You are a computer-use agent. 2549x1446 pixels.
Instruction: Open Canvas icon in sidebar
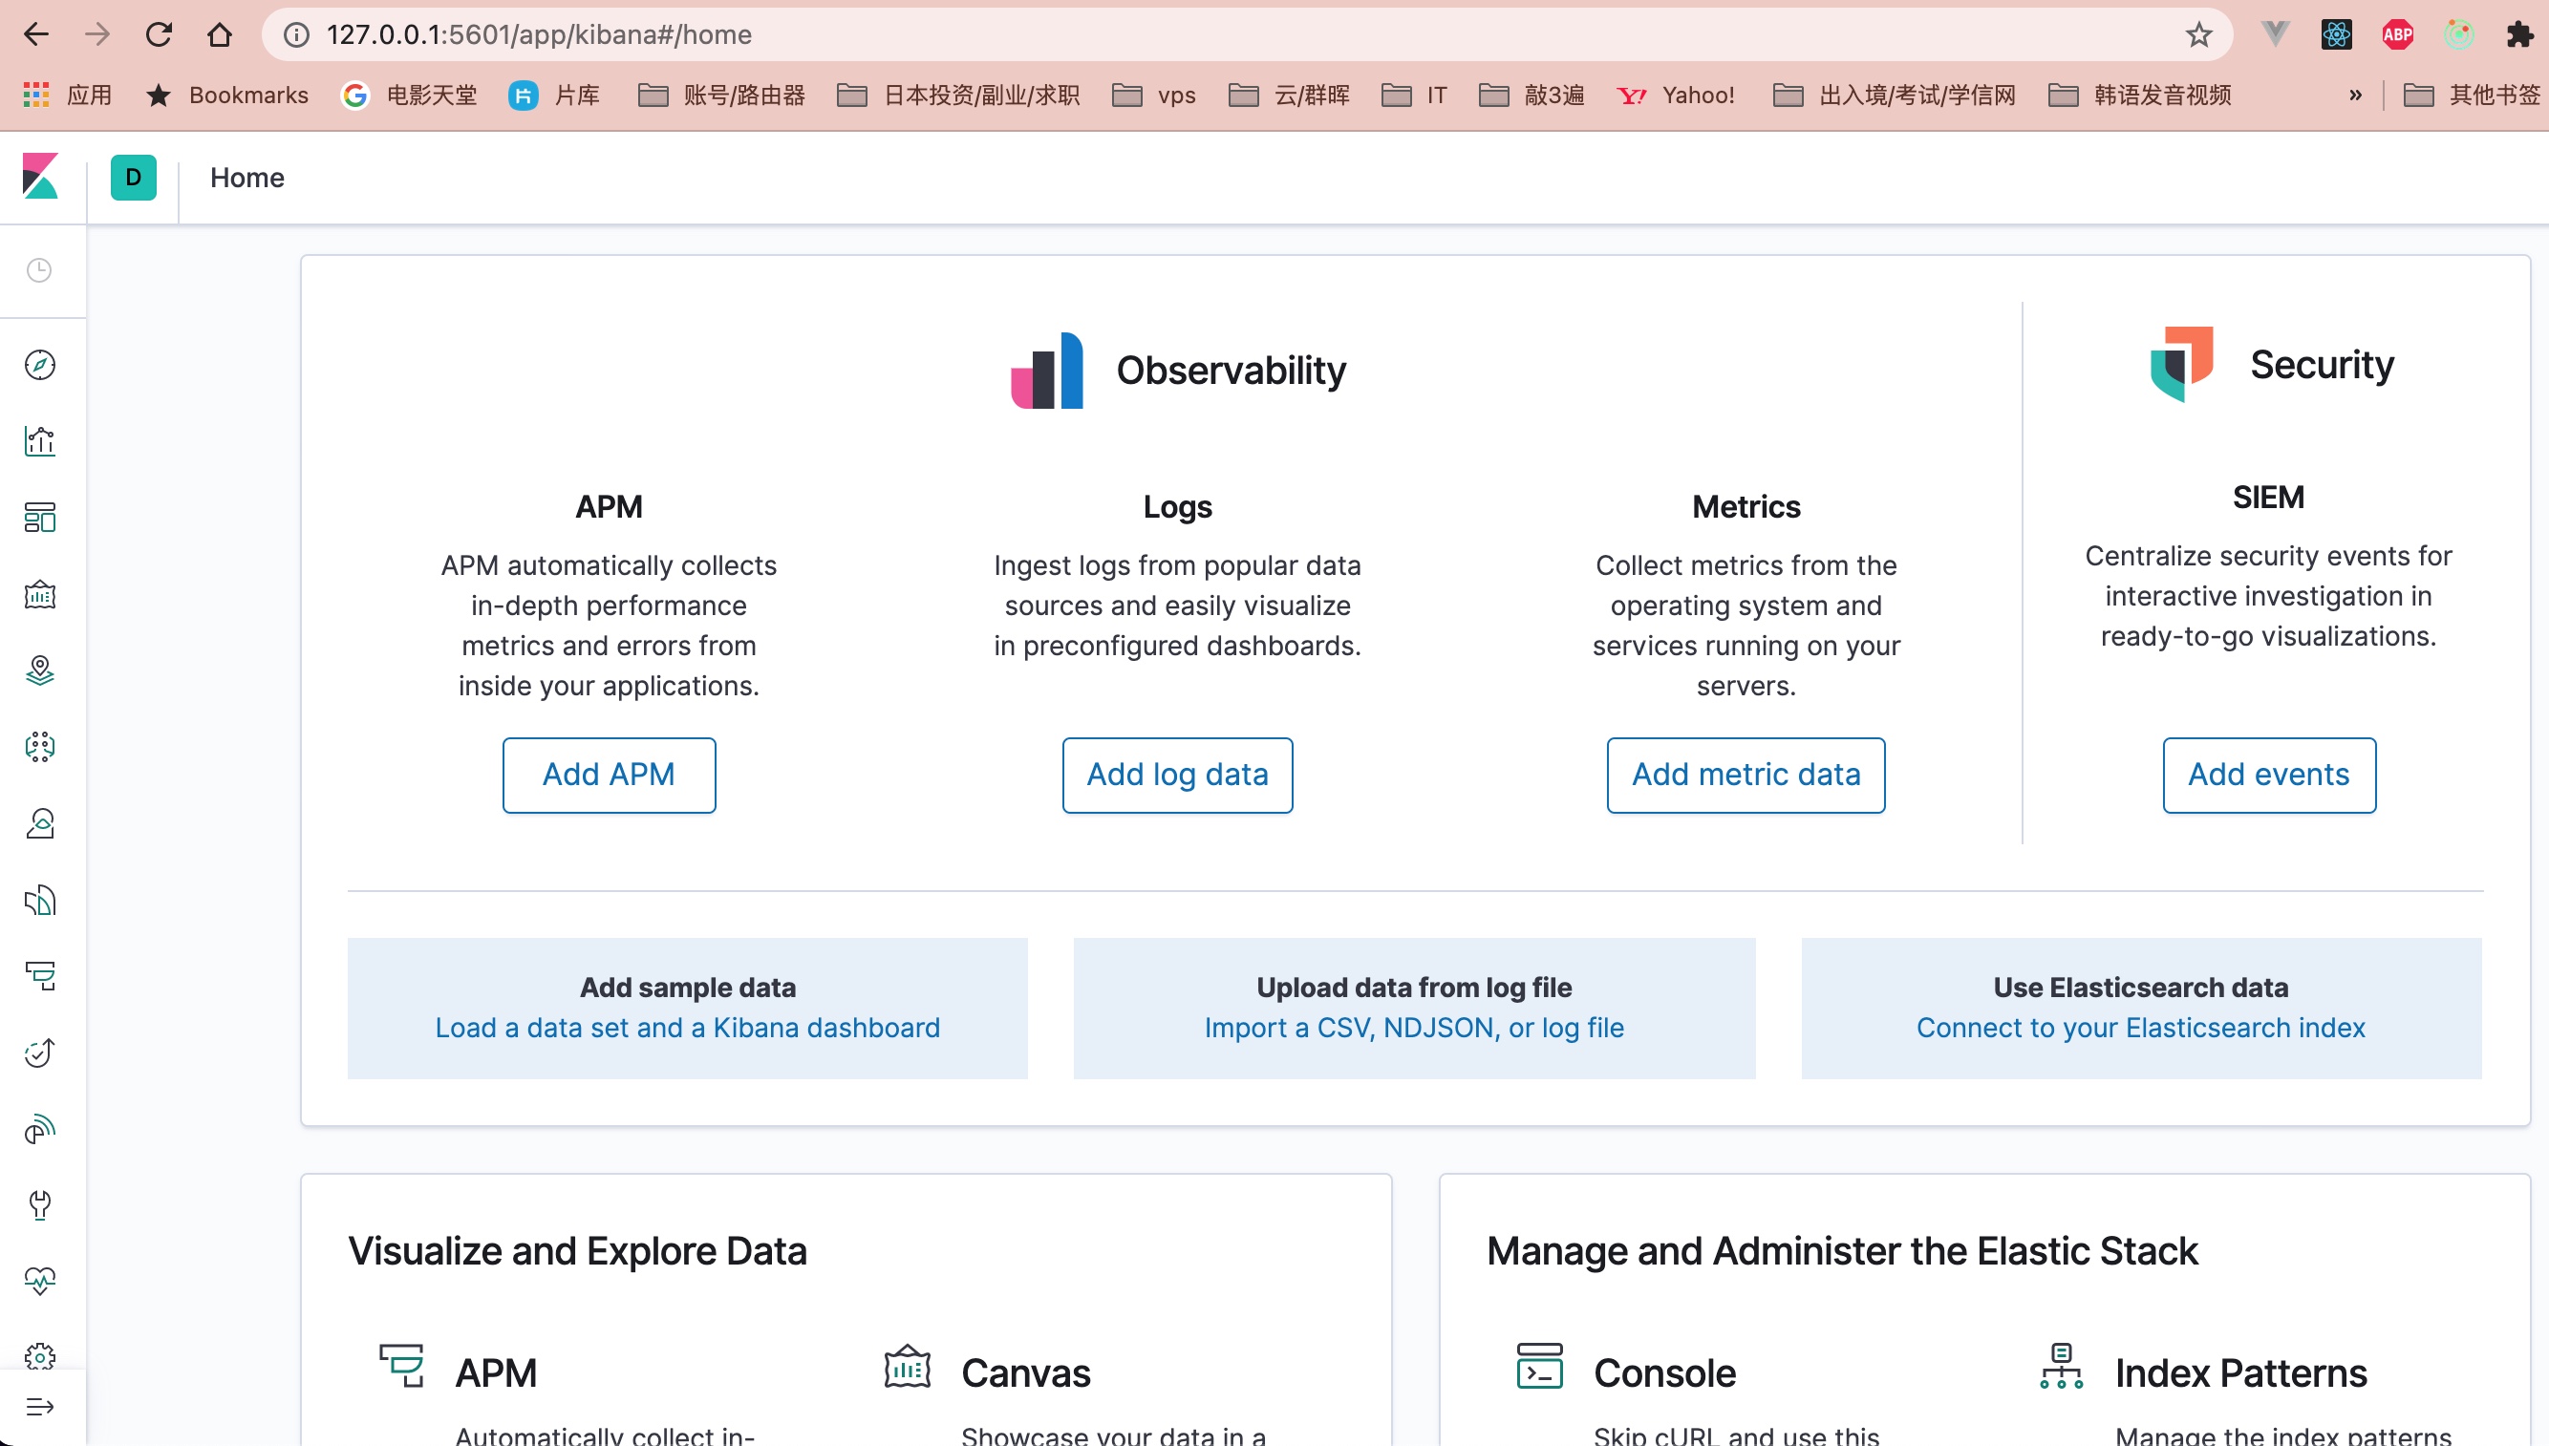[x=40, y=594]
